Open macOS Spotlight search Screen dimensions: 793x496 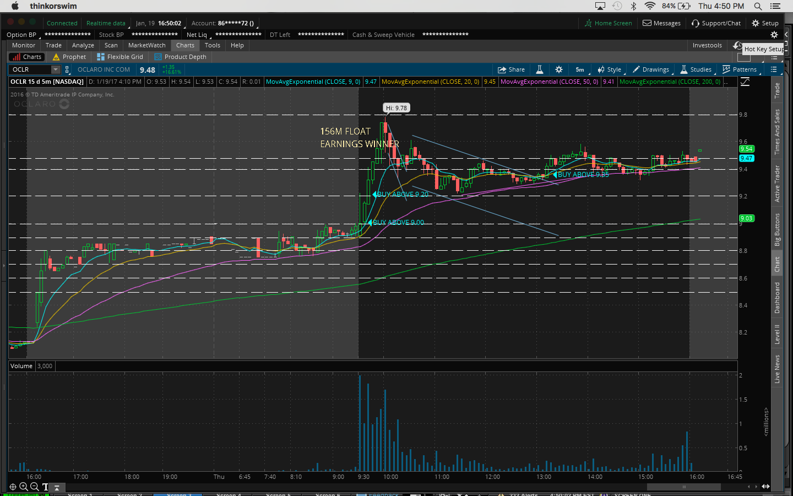758,6
